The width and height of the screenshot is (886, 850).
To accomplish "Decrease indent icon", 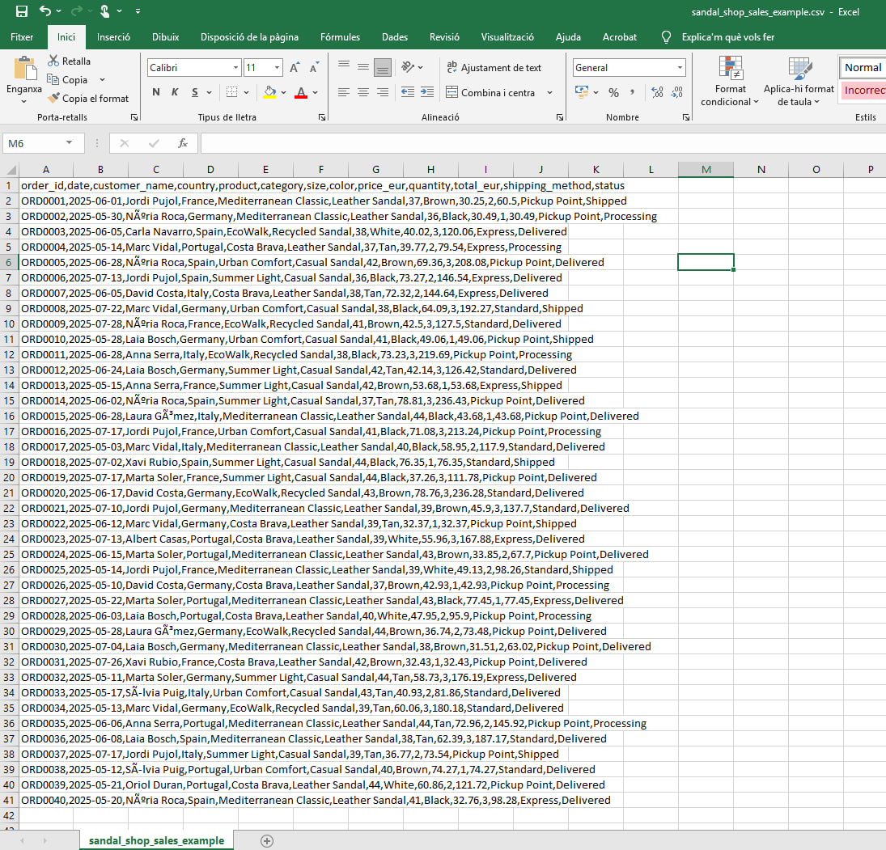I will [x=408, y=92].
